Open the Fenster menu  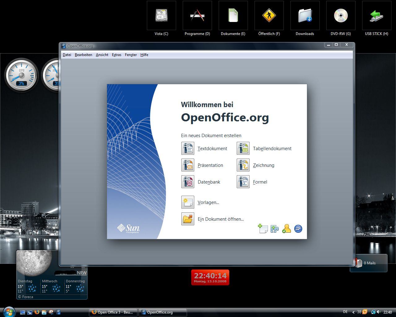pos(131,55)
